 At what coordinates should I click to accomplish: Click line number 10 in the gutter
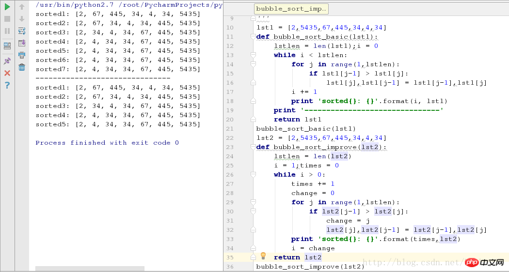point(229,28)
